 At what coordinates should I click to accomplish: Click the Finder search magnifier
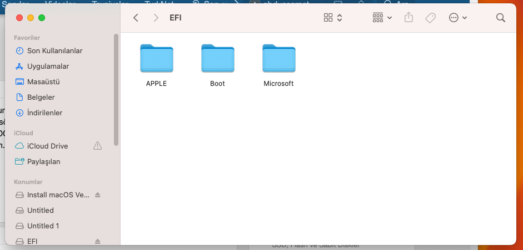501,18
